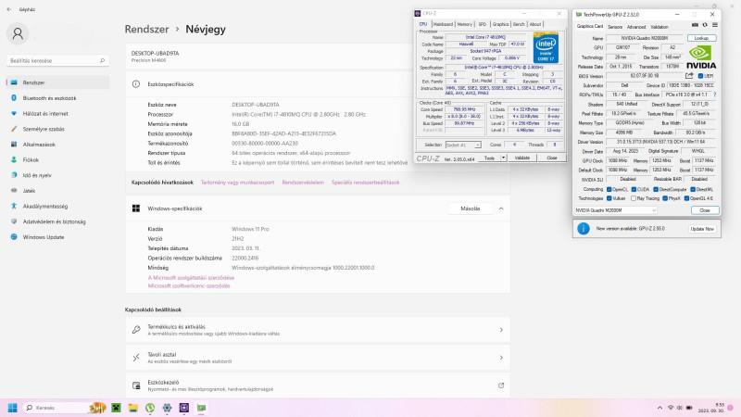The width and height of the screenshot is (741, 417).
Task: Click the back arrow in Settings window
Action: click(x=9, y=9)
